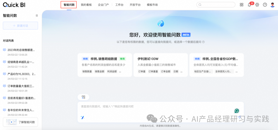
Task: Click the question input field
Action: [x=161, y=112]
